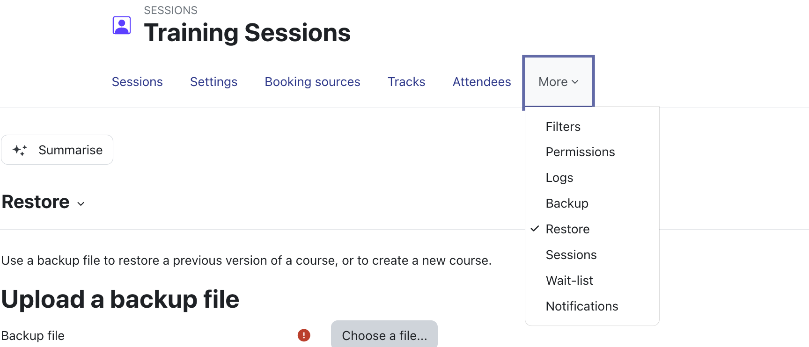Open the Sessions tab

(137, 82)
